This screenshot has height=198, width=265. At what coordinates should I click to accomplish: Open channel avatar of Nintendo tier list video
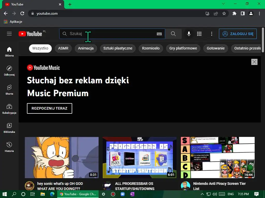tap(185, 186)
